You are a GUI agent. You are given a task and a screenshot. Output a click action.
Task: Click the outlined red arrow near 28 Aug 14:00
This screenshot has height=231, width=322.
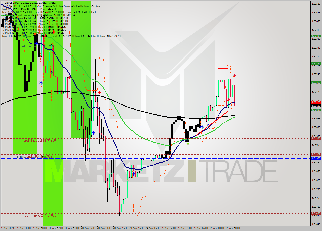pyautogui.click(x=67, y=60)
